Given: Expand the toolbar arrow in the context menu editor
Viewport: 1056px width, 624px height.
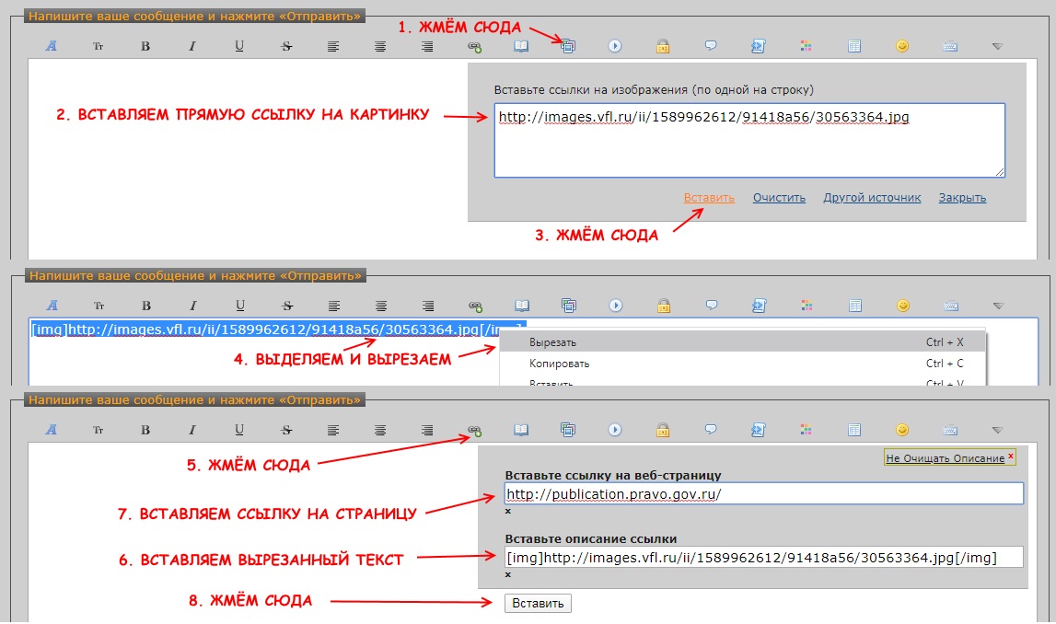Looking at the screenshot, I should 998,306.
